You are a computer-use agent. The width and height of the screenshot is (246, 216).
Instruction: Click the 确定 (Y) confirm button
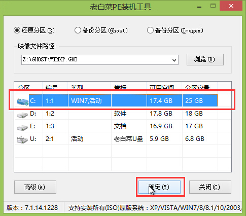click(x=159, y=187)
